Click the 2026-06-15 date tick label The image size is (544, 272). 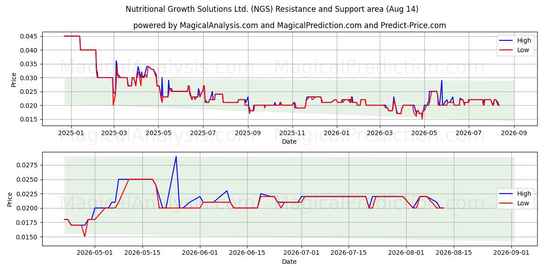click(248, 253)
